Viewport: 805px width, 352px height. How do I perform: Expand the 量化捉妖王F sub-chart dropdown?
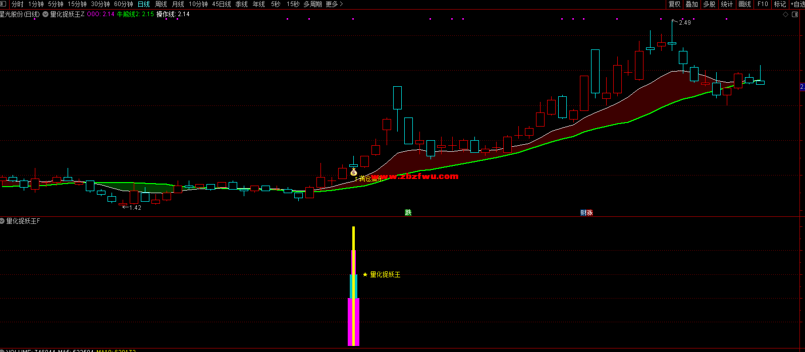pyautogui.click(x=3, y=221)
